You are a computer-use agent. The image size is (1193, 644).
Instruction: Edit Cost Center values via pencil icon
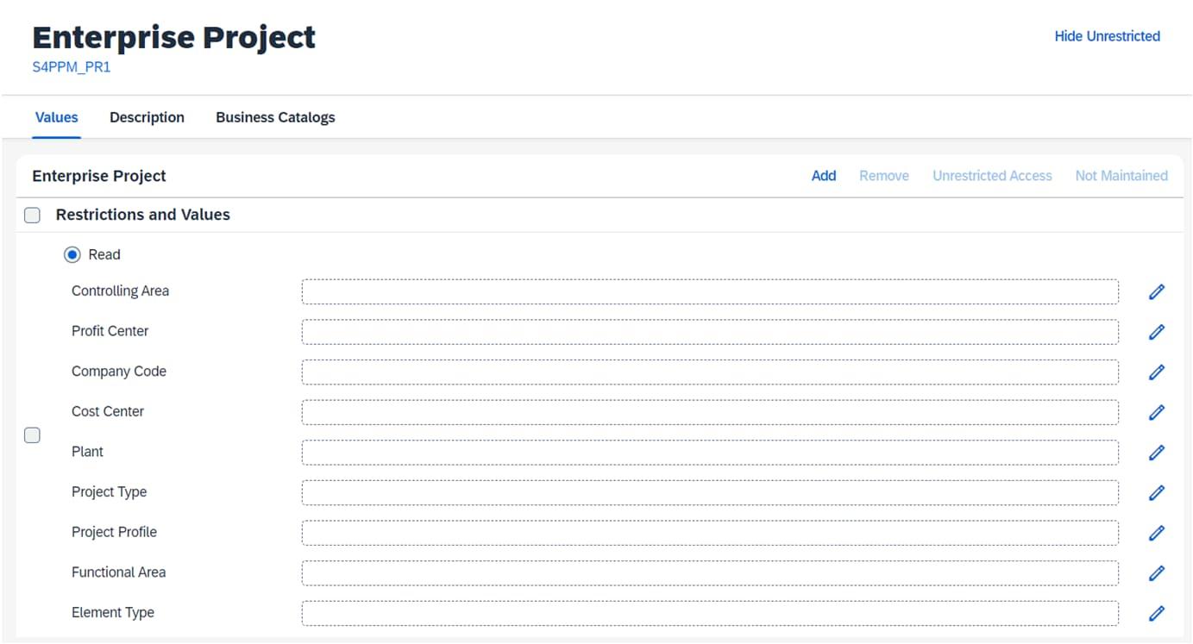(1157, 412)
